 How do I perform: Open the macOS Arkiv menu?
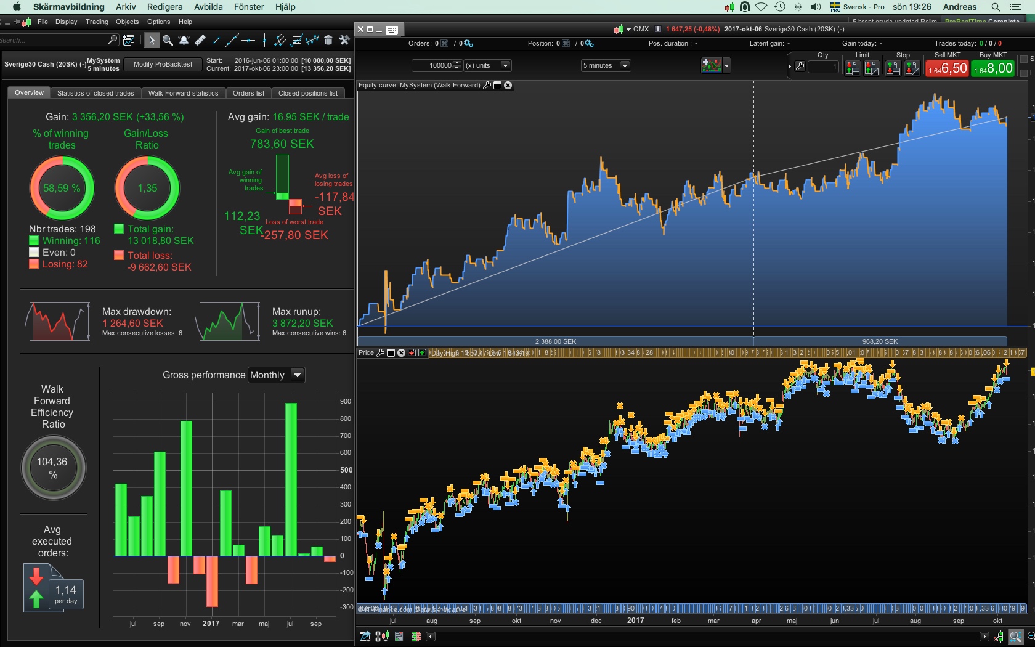(x=126, y=7)
